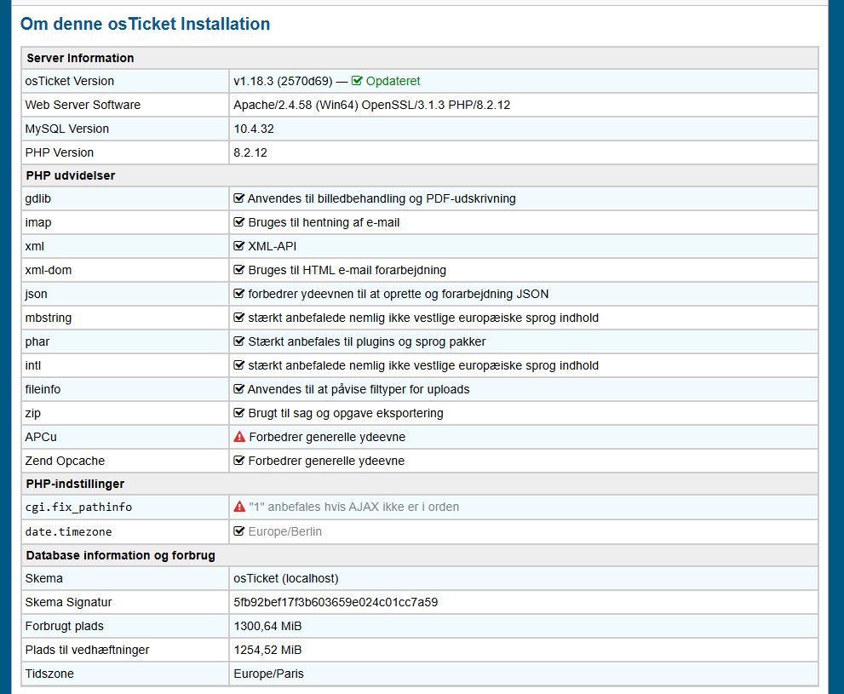Click the zip description Brugt til sag og opgave eksportering
The height and width of the screenshot is (694, 844).
coord(346,413)
